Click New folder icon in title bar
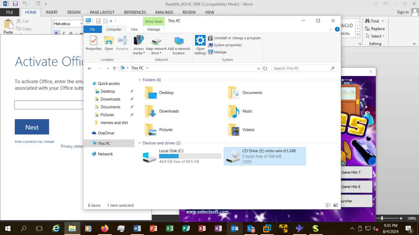Viewport: 419px width, 235px height. tap(105, 21)
